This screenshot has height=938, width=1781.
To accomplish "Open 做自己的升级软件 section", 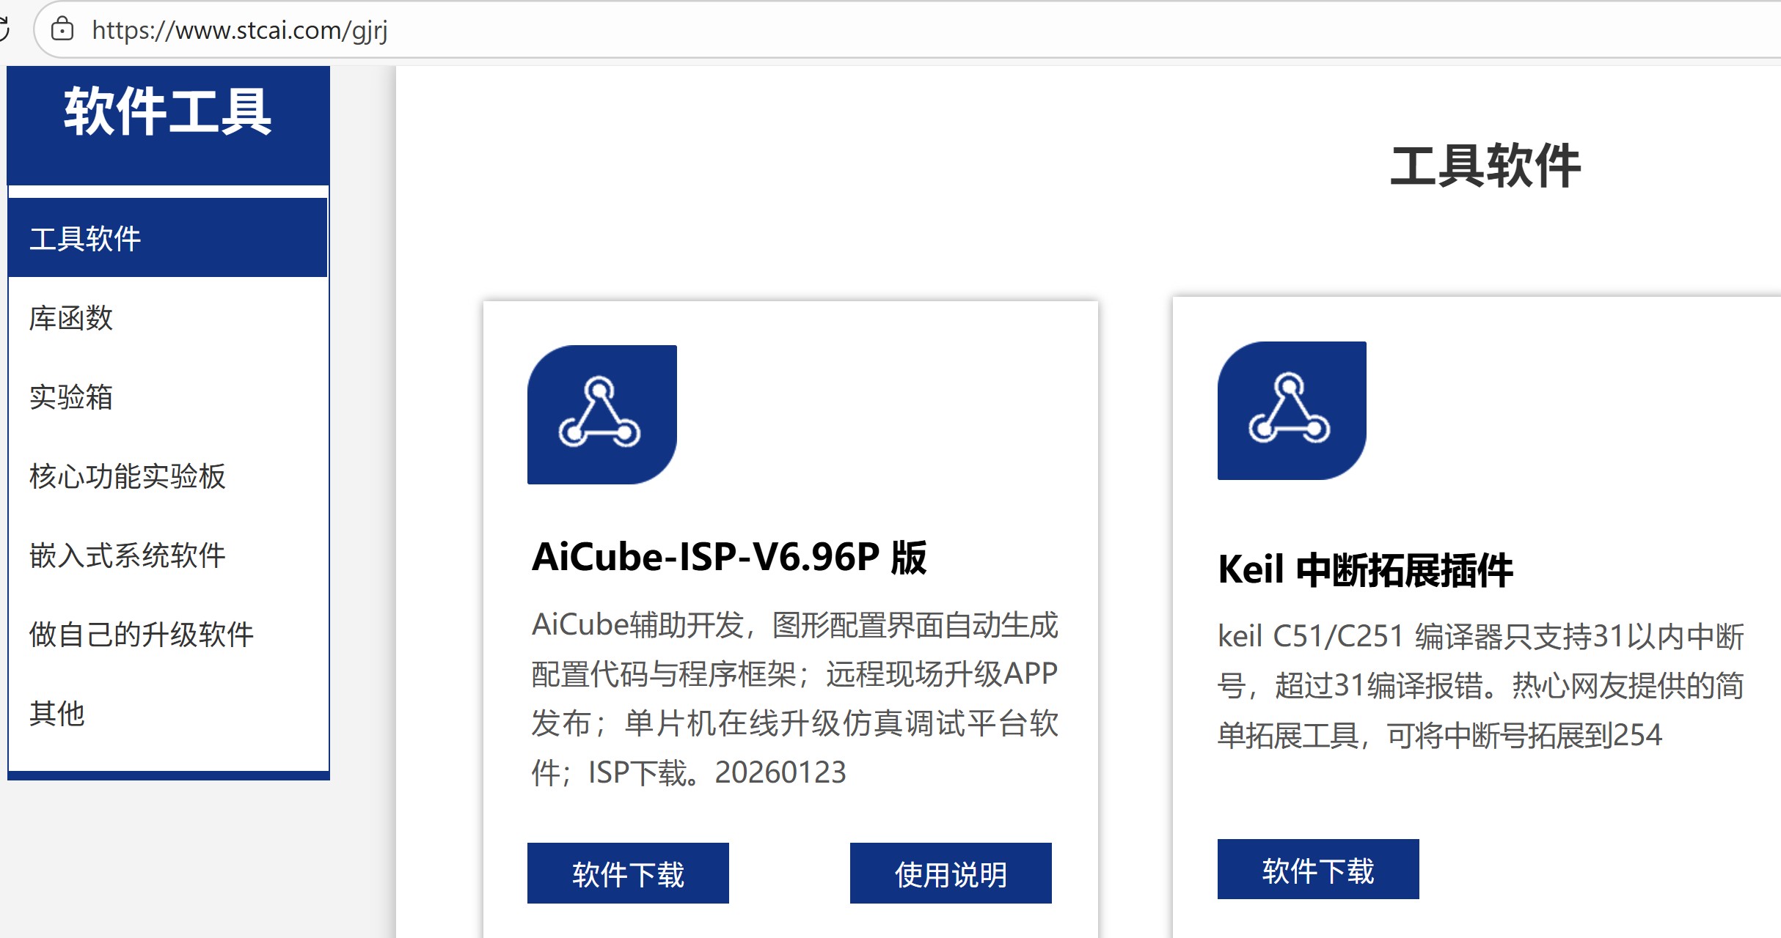I will tap(142, 635).
